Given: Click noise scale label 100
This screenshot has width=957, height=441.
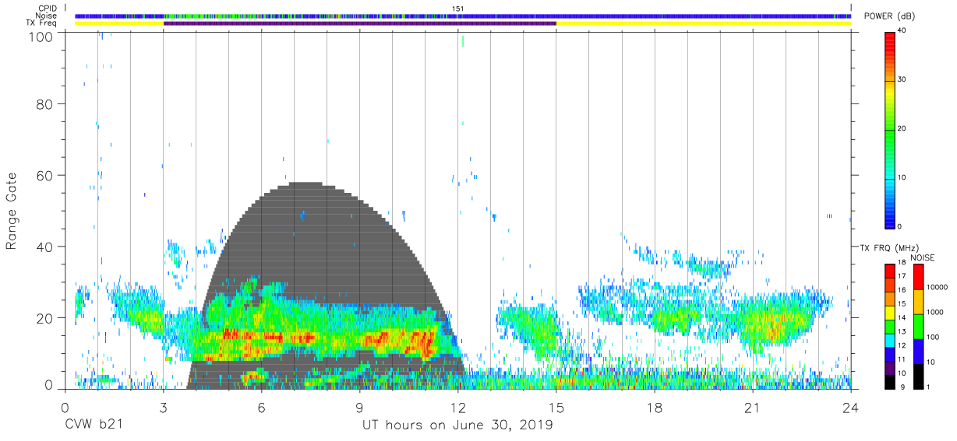Looking at the screenshot, I should 934,337.
